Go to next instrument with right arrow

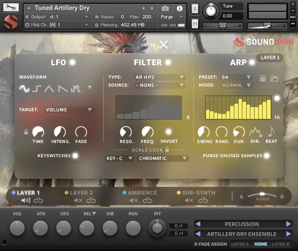point(152,8)
